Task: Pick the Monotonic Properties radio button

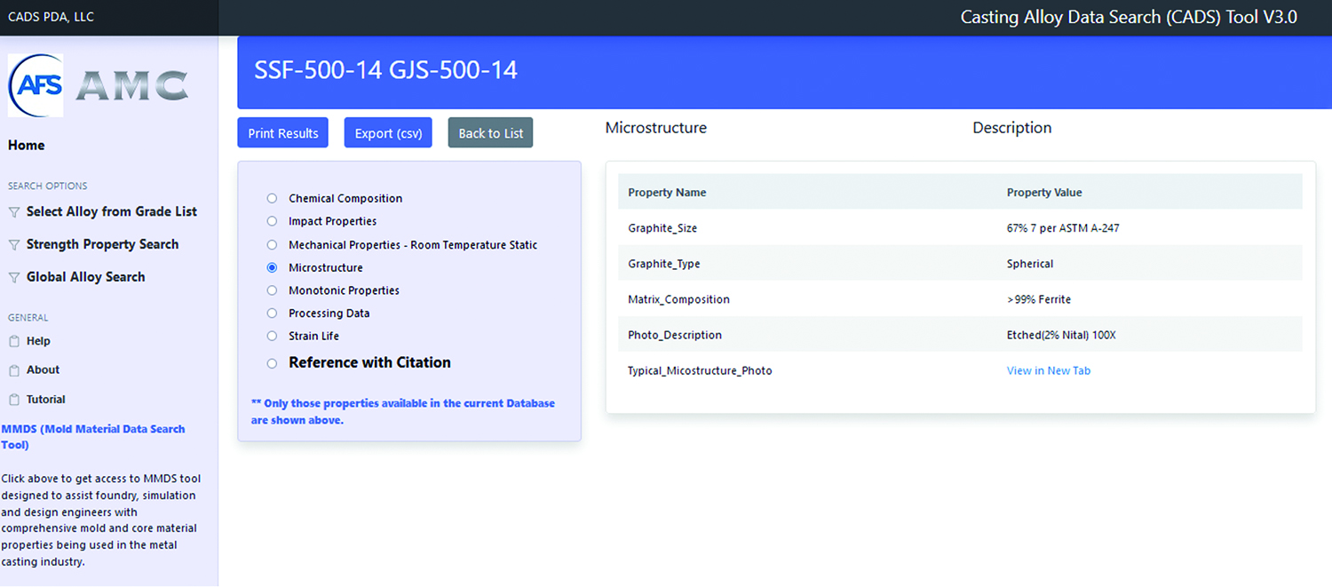Action: 273,290
